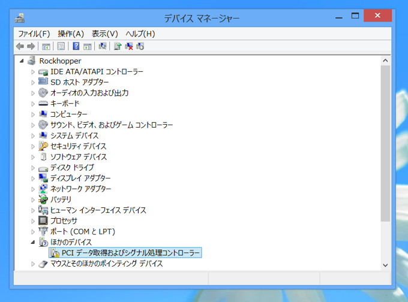The image size is (408, 302).
Task: Click the vertical scrollbar thumb
Action: [385, 143]
